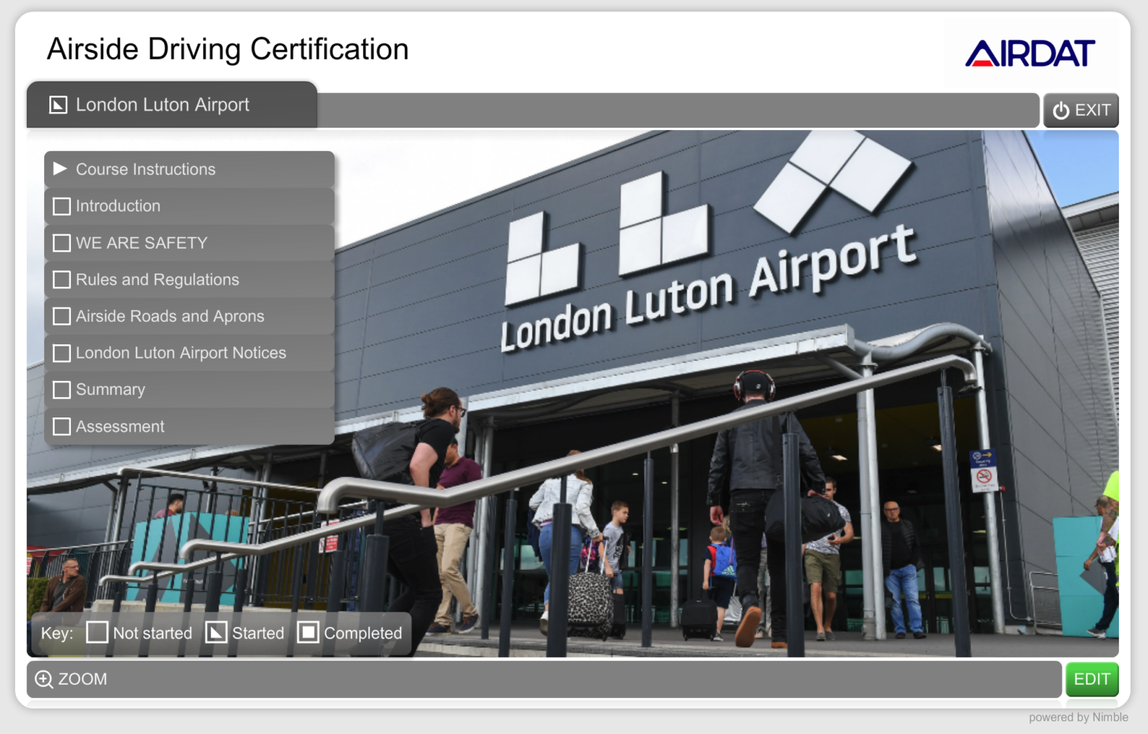Toggle the WE ARE SAFETY checkbox

pyautogui.click(x=62, y=243)
